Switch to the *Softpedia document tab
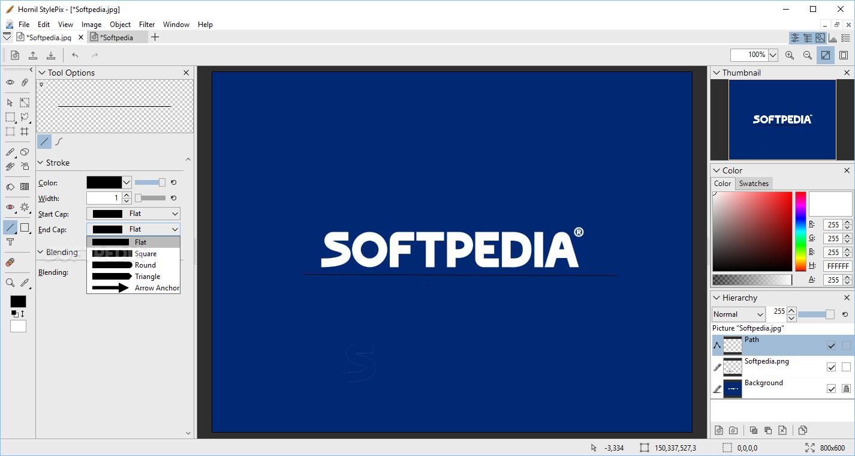Image resolution: width=855 pixels, height=456 pixels. point(117,37)
